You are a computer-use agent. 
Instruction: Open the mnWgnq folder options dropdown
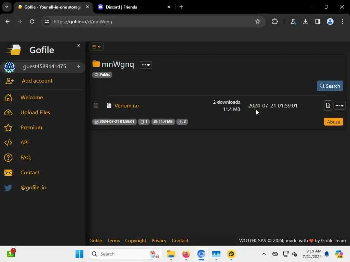point(146,65)
